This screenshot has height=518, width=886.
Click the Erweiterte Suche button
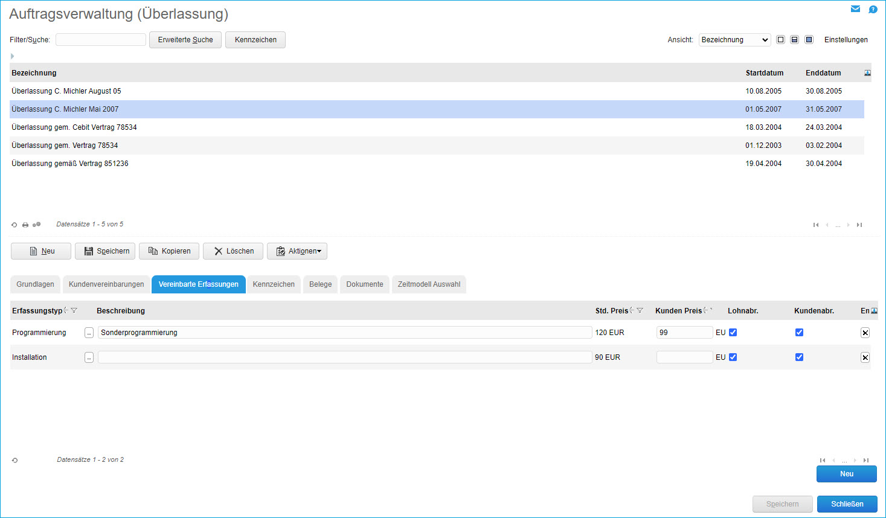click(185, 40)
